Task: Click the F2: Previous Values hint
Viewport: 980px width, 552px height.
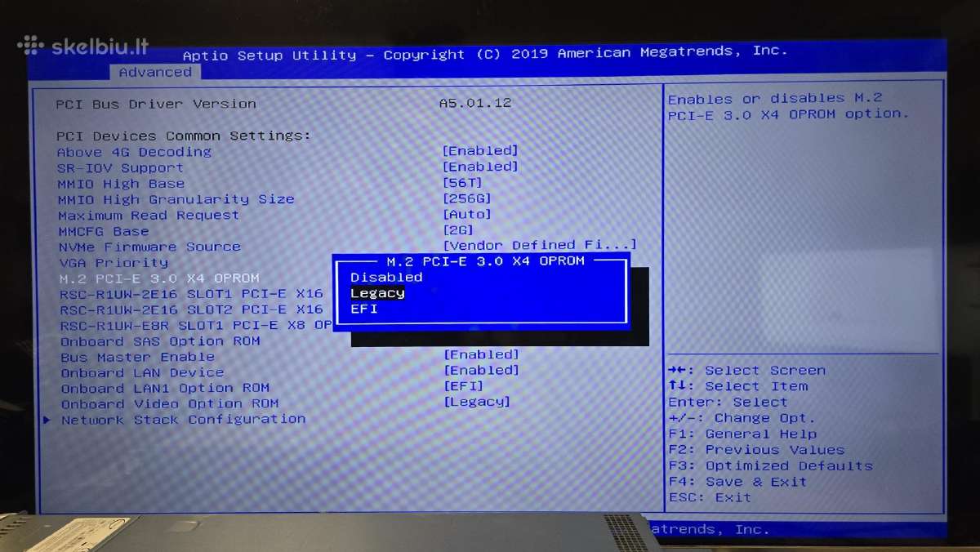Action: (756, 450)
